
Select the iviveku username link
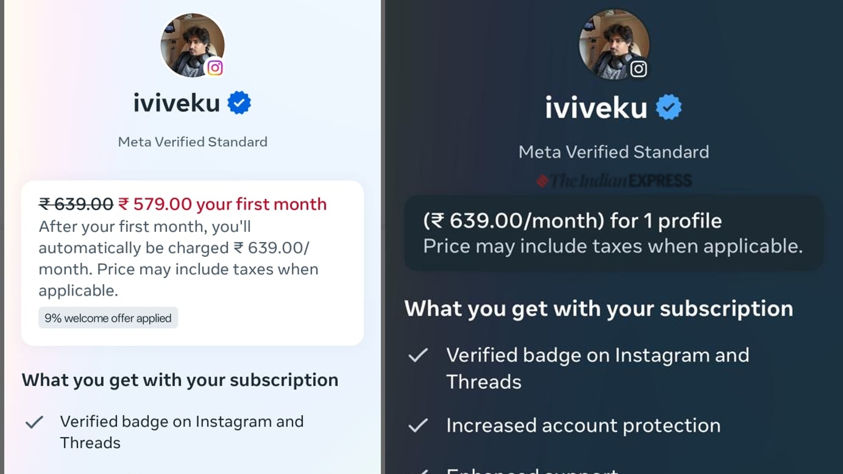pyautogui.click(x=177, y=103)
